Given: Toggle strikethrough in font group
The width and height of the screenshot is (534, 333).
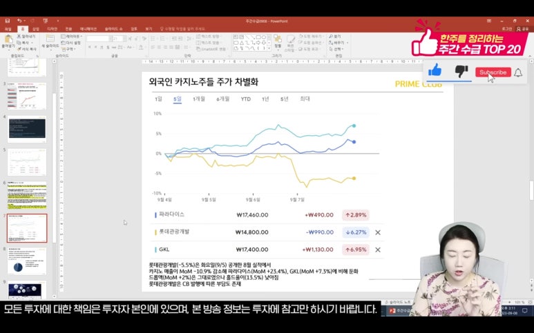Looking at the screenshot, I should (115, 48).
